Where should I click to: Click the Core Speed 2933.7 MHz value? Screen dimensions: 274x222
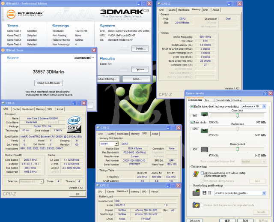(x=30, y=160)
